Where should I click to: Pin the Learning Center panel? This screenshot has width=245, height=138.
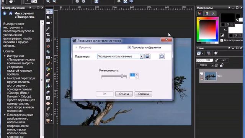(30, 8)
